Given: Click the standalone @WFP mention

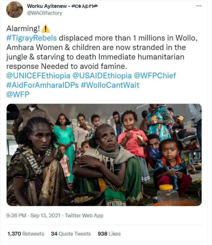Looking at the screenshot, I should (x=18, y=94).
